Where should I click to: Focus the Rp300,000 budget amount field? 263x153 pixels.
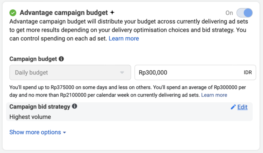pyautogui.click(x=195, y=73)
